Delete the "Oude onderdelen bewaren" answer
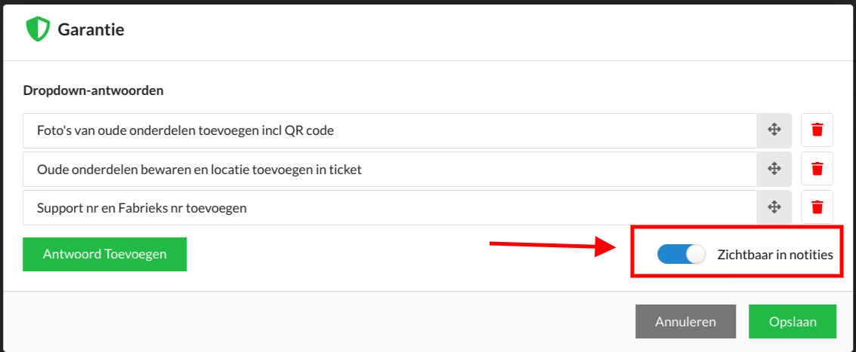Screen dimensions: 856x352 (817, 169)
